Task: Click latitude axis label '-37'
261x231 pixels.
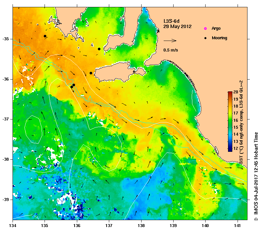Action: [6, 119]
